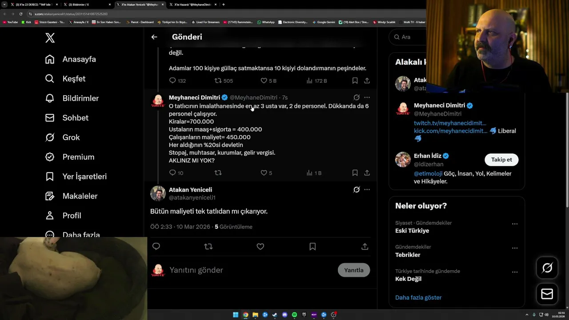Open options for Eski Türkiye trend

[515, 224]
